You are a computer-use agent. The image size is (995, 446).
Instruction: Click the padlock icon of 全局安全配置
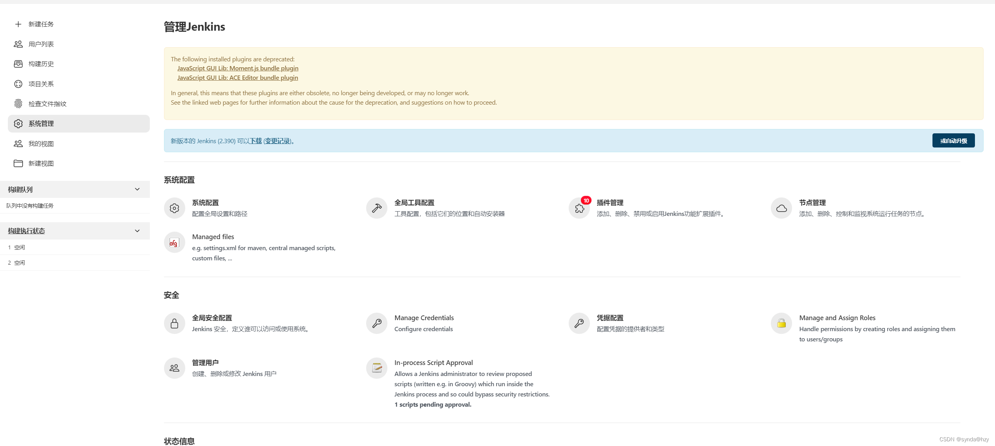click(175, 323)
